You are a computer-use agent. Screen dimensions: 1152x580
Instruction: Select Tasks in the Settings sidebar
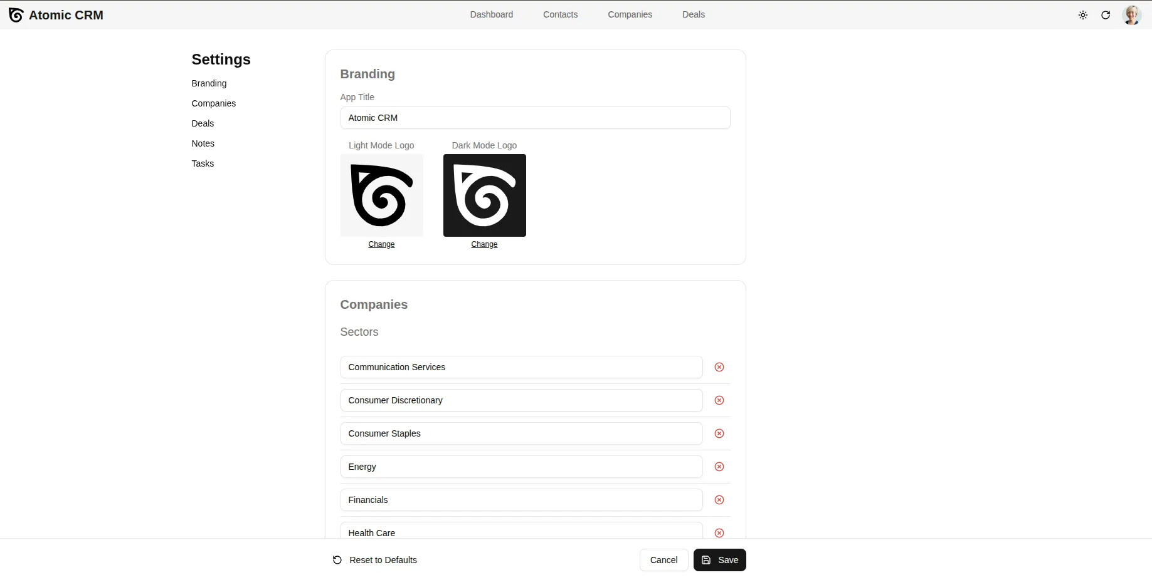click(x=203, y=163)
